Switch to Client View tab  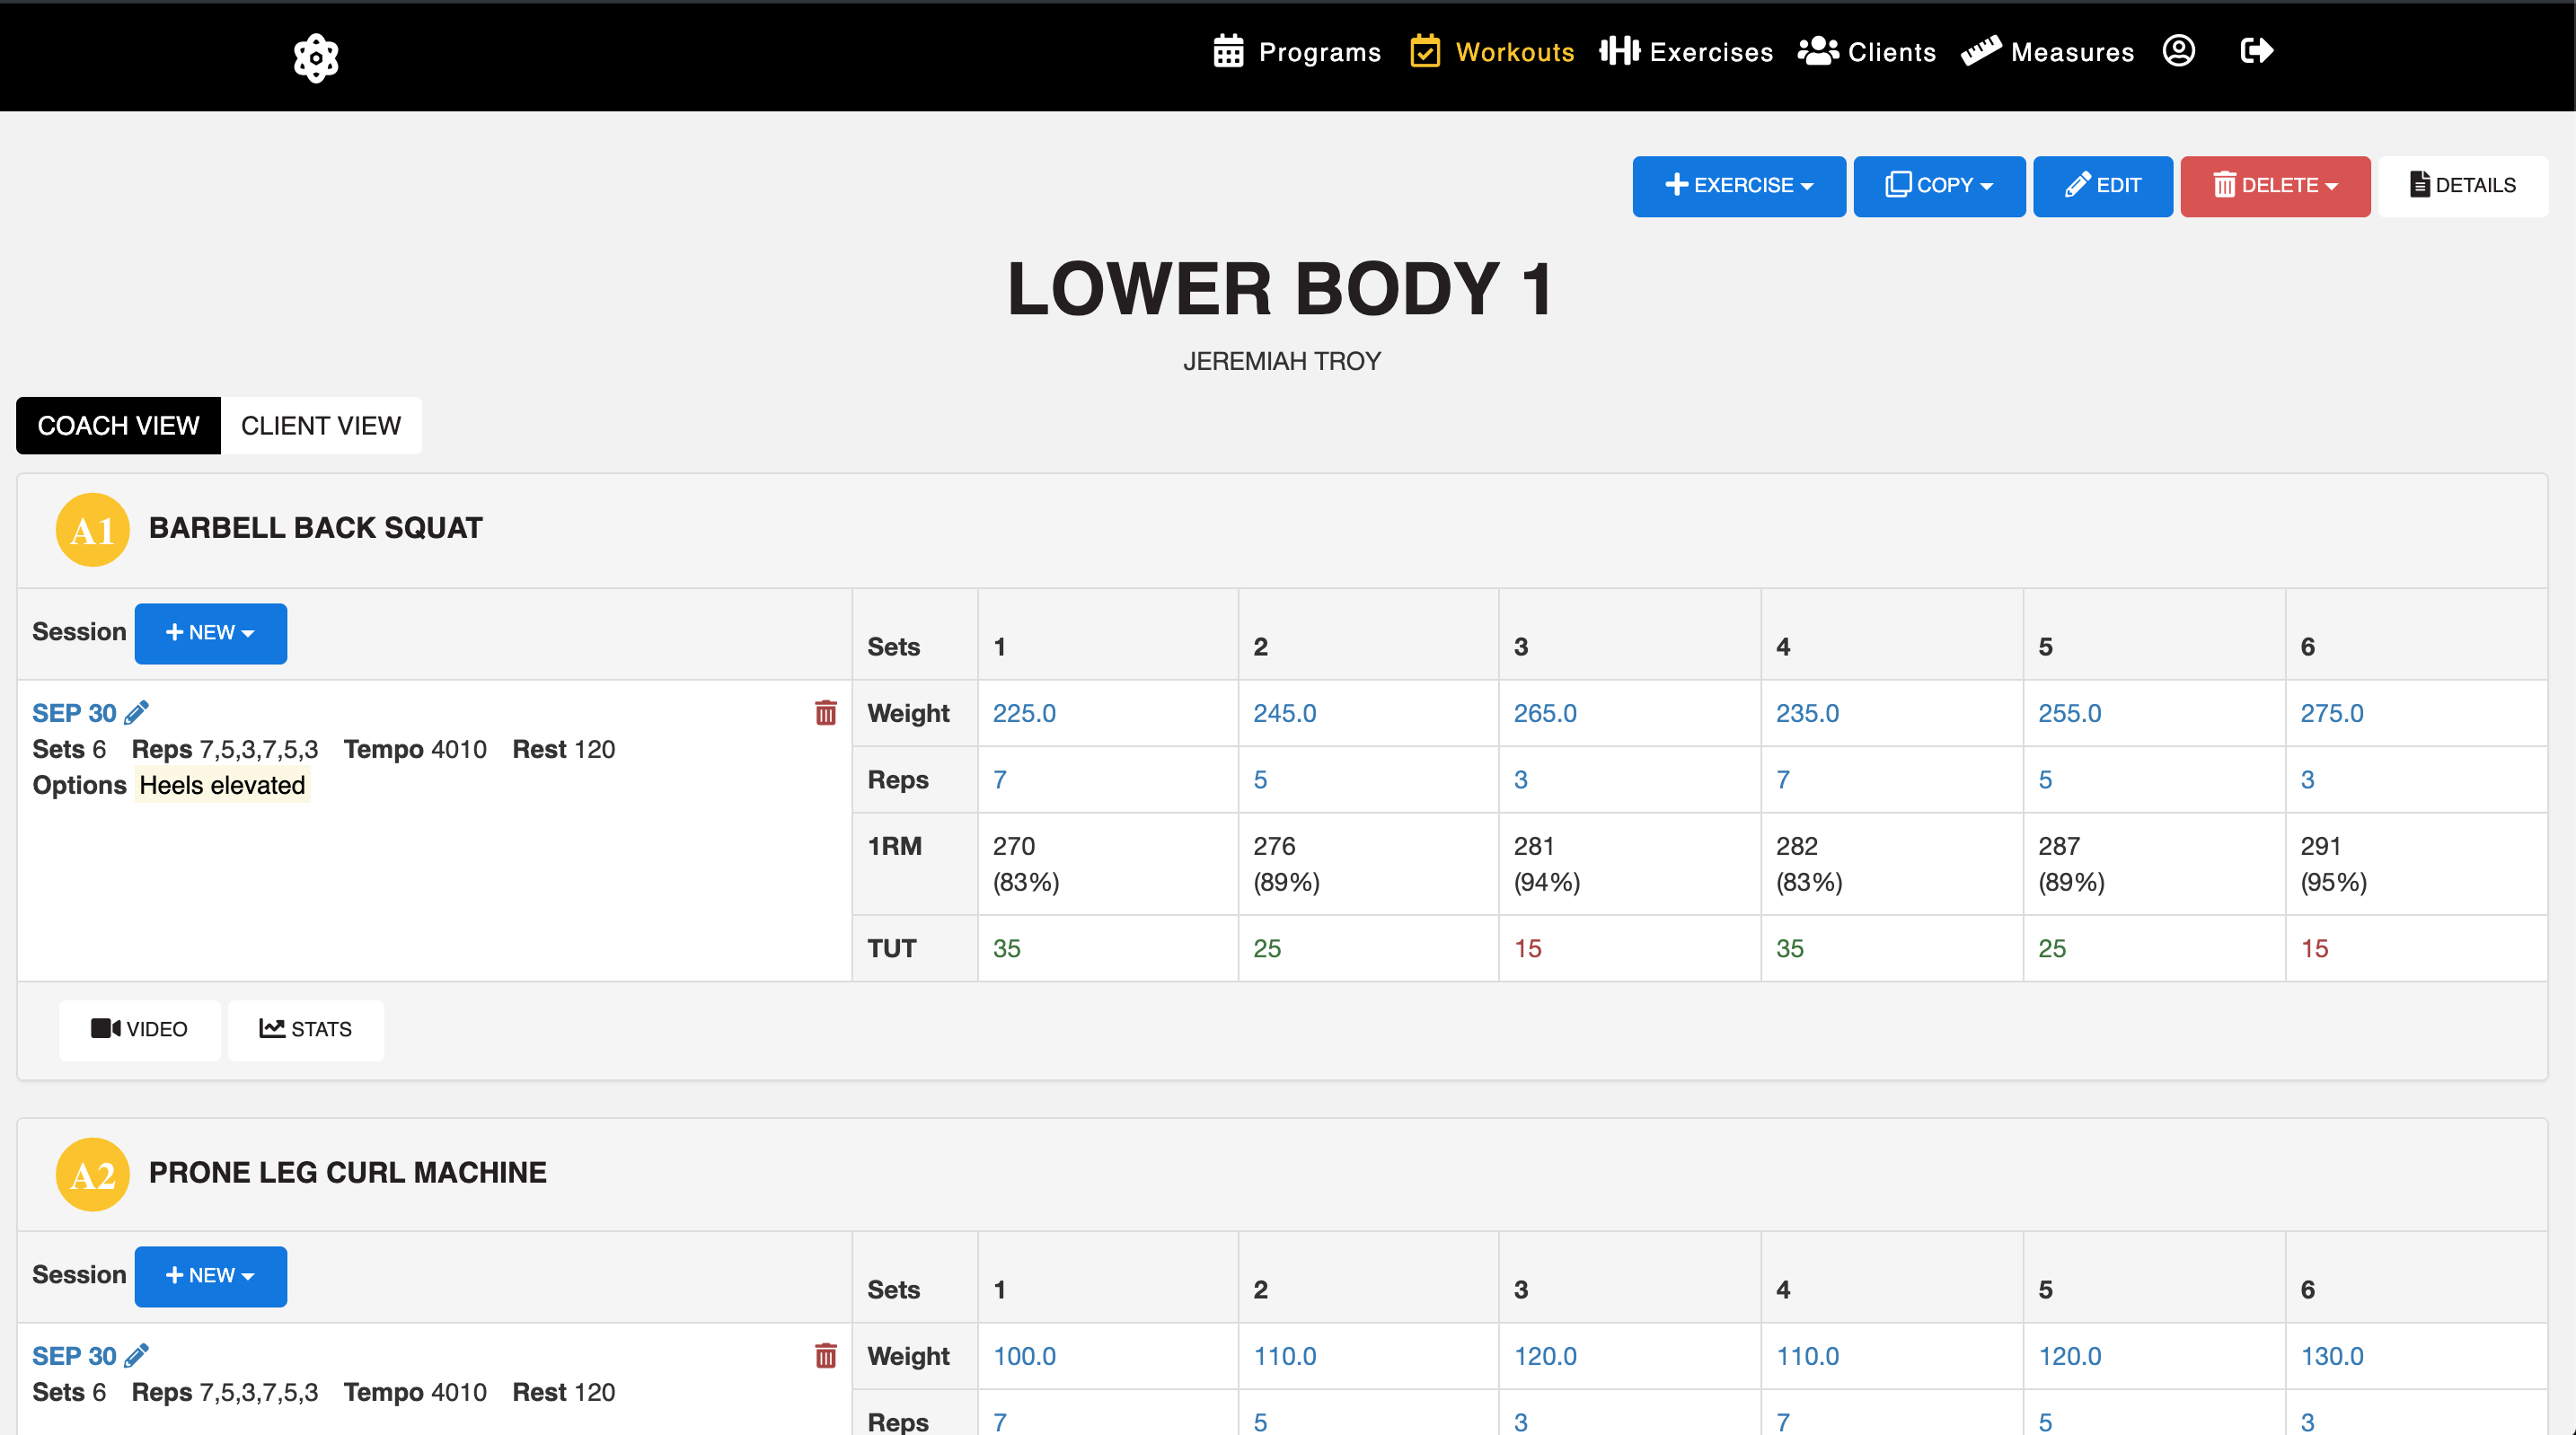[x=321, y=425]
